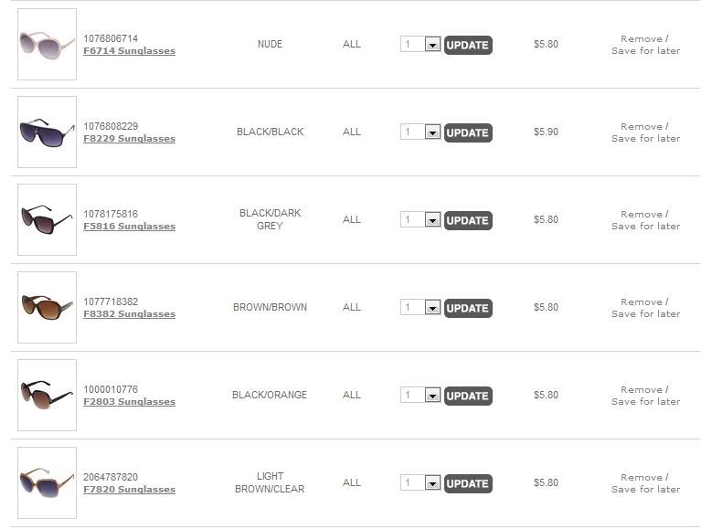Update quantity for BLACK/ORANGE F2803 Sunglasses

[x=468, y=396]
